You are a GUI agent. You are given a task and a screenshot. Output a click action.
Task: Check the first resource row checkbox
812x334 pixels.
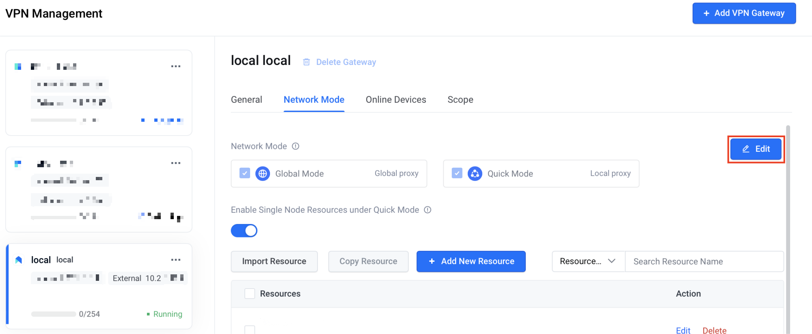tap(250, 330)
